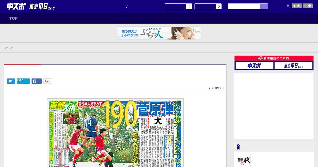
Task: Share article with Twitter bird icon
Action: click(11, 81)
